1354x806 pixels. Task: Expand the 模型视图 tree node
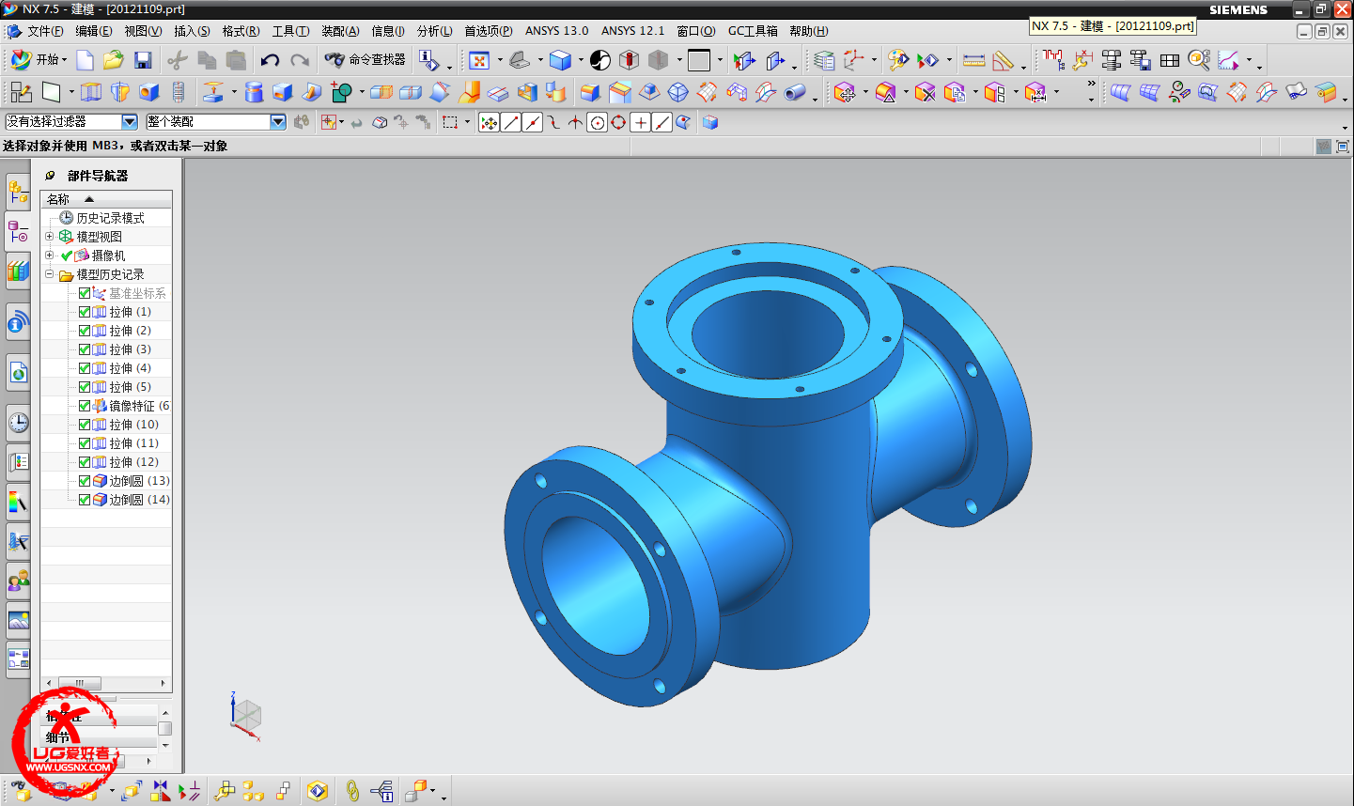pyautogui.click(x=50, y=237)
